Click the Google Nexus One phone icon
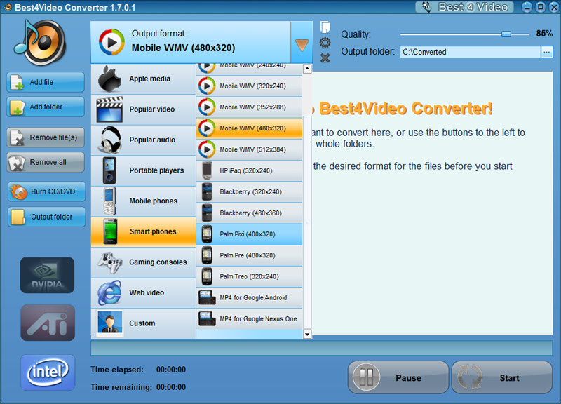 [207, 318]
